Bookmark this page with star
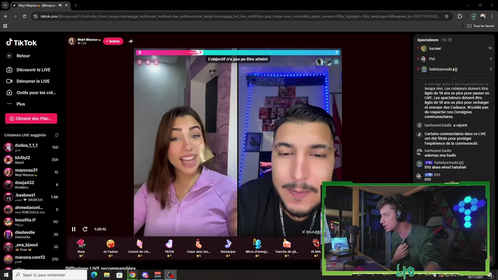The width and height of the screenshot is (498, 280). coord(447,16)
